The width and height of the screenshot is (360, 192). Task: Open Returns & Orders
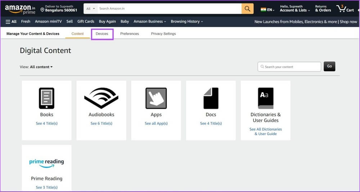point(323,9)
